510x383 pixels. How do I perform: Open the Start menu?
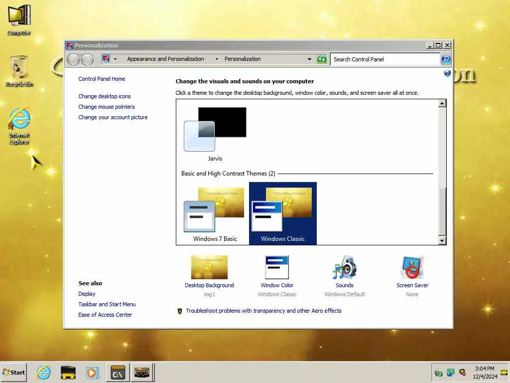(x=13, y=372)
